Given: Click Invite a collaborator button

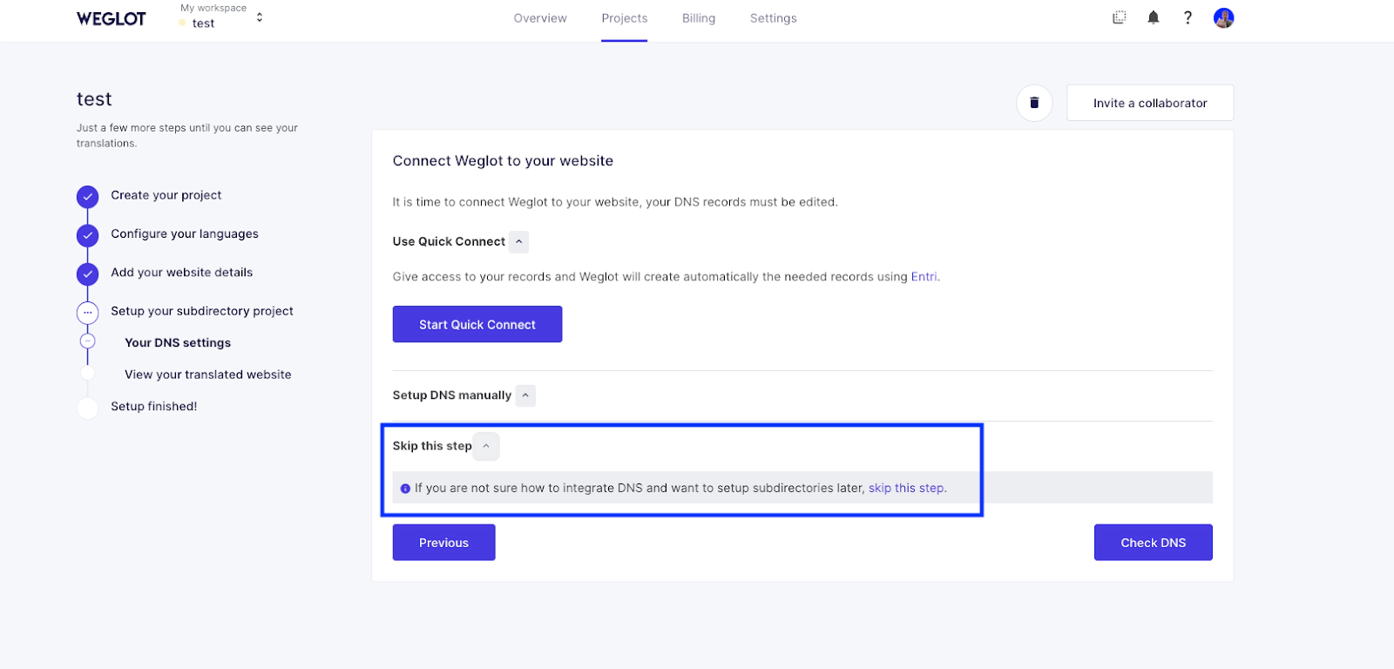Looking at the screenshot, I should 1149,103.
